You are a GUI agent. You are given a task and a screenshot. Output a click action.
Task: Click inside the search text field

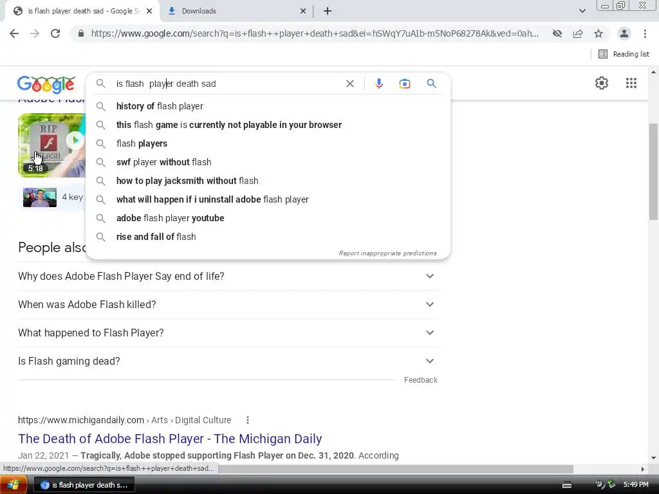(x=227, y=84)
